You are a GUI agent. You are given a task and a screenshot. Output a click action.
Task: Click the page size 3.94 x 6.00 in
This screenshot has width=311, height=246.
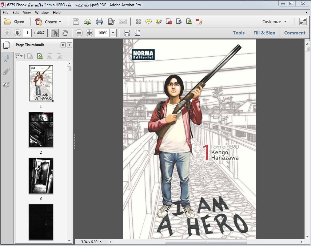click(91, 242)
